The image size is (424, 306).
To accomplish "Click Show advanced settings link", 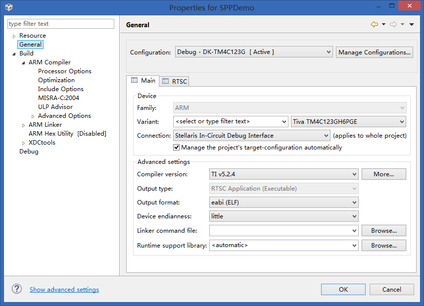I will coord(64,290).
